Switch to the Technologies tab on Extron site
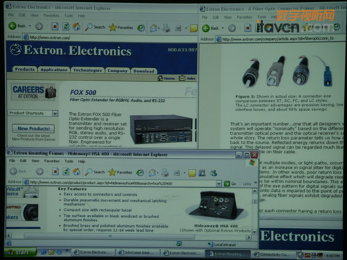The height and width of the screenshot is (260, 347). tap(87, 70)
